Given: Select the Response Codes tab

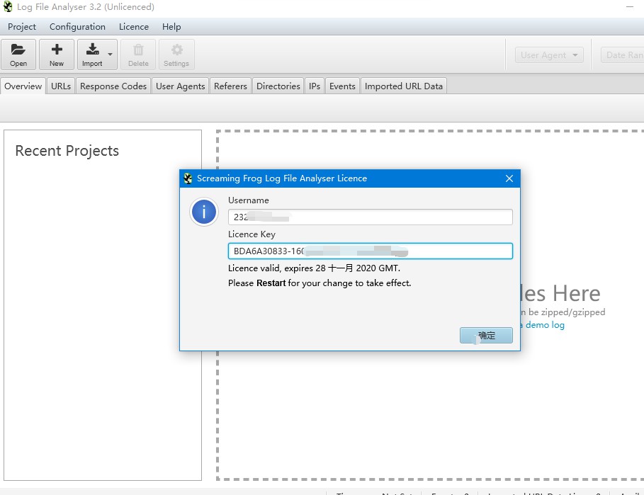Looking at the screenshot, I should coord(113,86).
